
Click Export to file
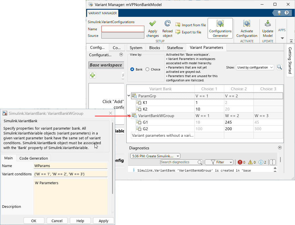coord(188,32)
